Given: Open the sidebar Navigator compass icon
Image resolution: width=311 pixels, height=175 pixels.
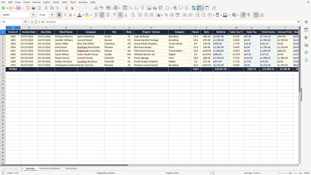Looking at the screenshot, I should tap(306, 52).
